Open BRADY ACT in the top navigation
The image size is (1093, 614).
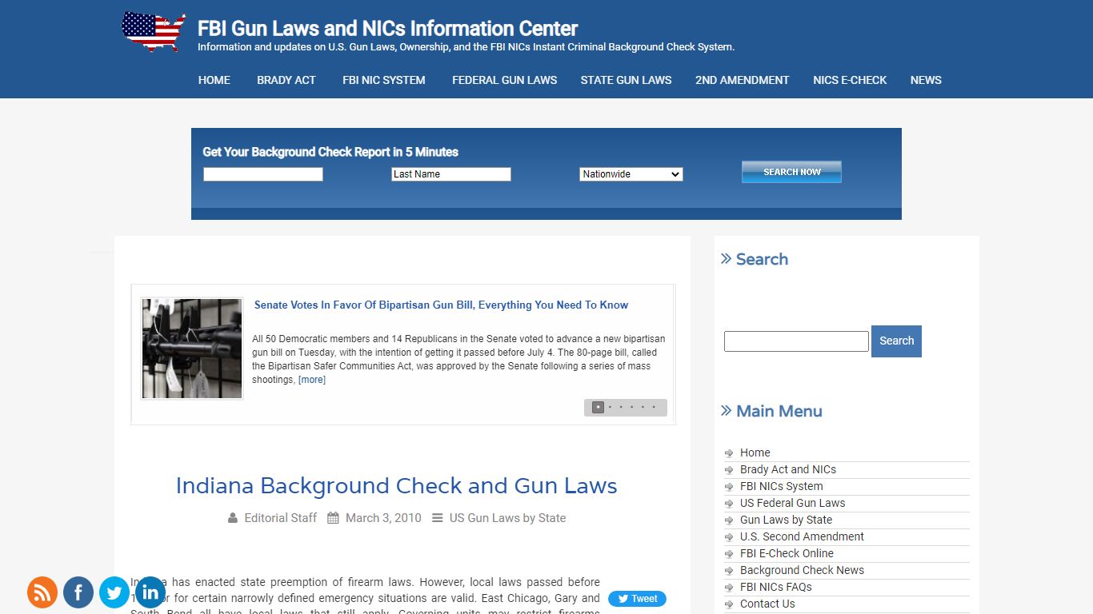[x=286, y=80]
